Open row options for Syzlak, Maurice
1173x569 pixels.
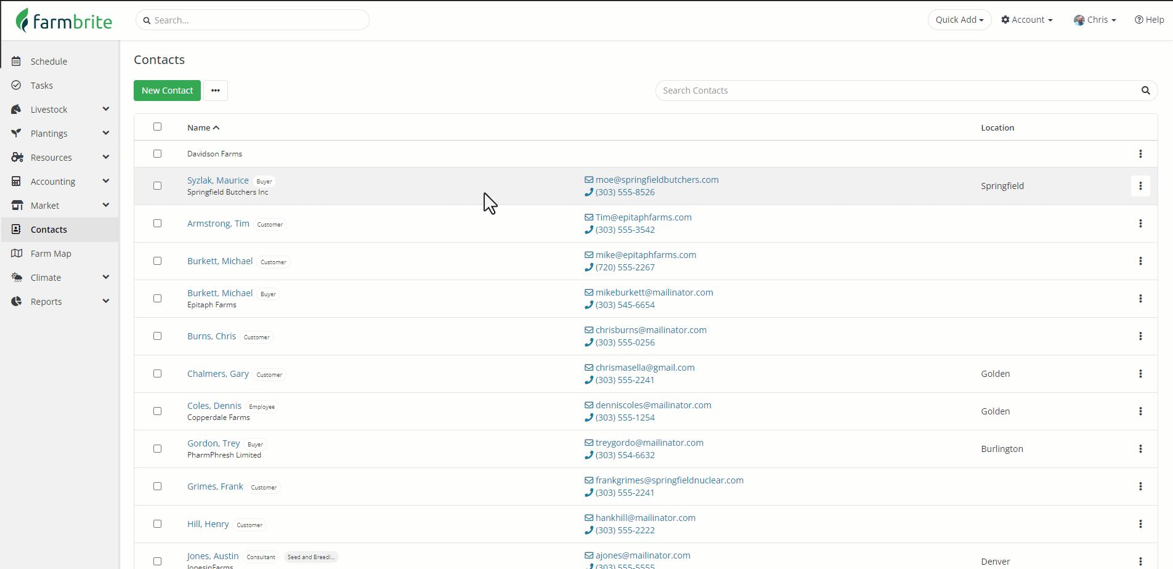1140,186
